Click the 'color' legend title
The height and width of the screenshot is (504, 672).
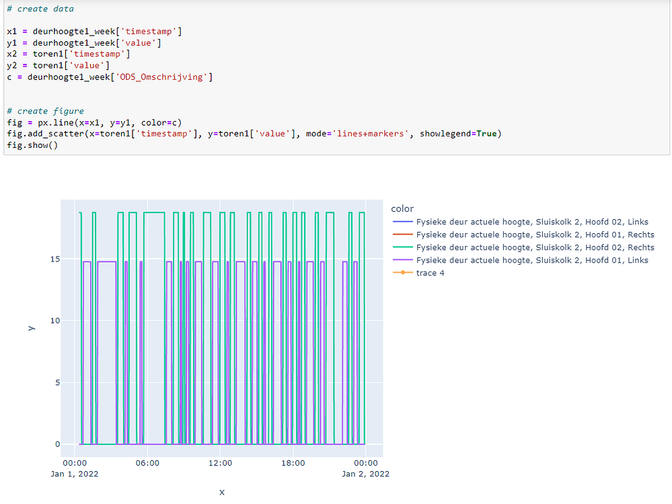(402, 208)
